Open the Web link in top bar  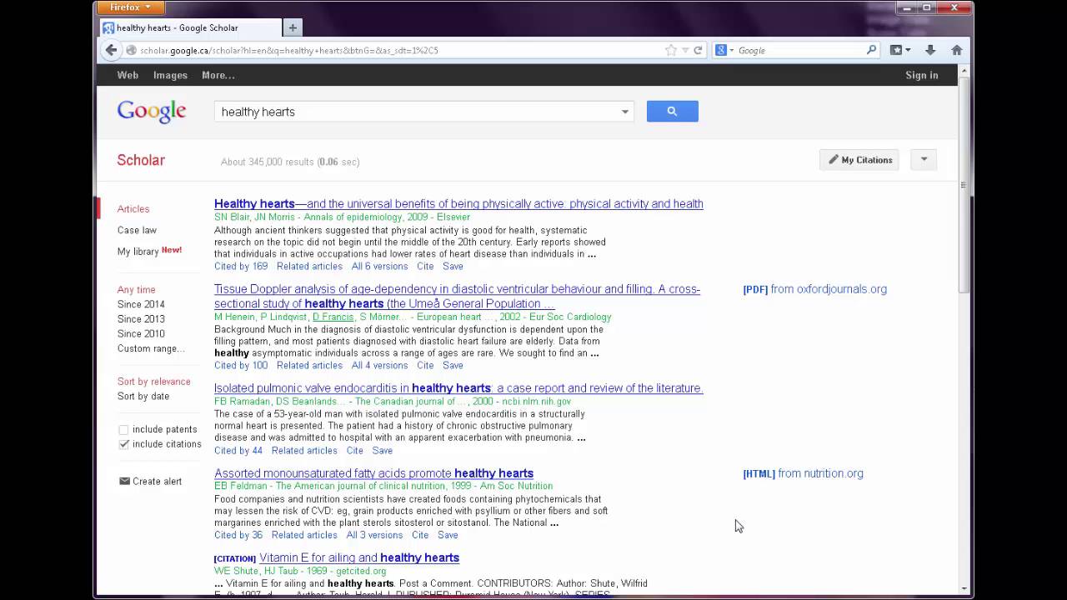pos(128,75)
